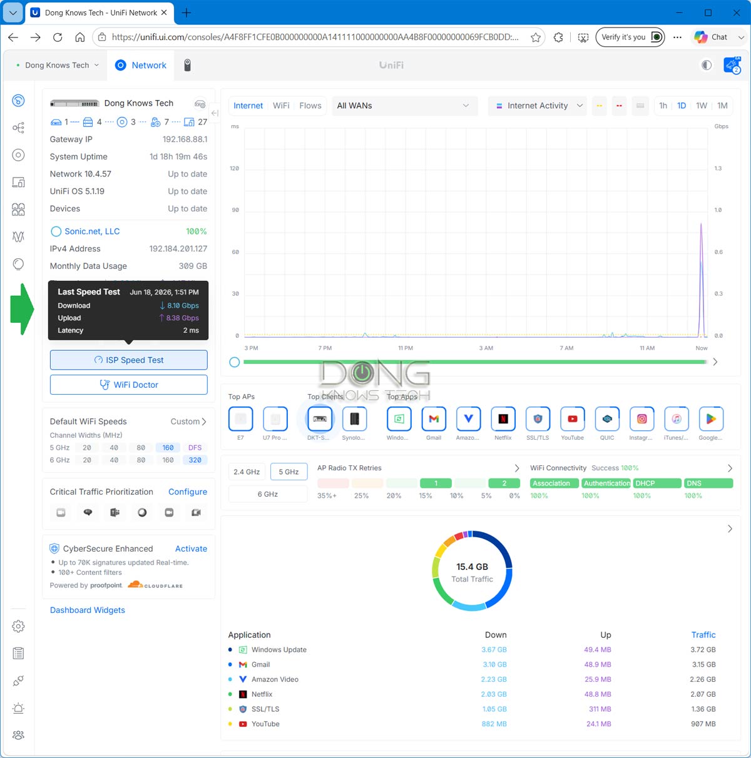Collapse the left panel arrow
The height and width of the screenshot is (758, 751).
coord(215,113)
